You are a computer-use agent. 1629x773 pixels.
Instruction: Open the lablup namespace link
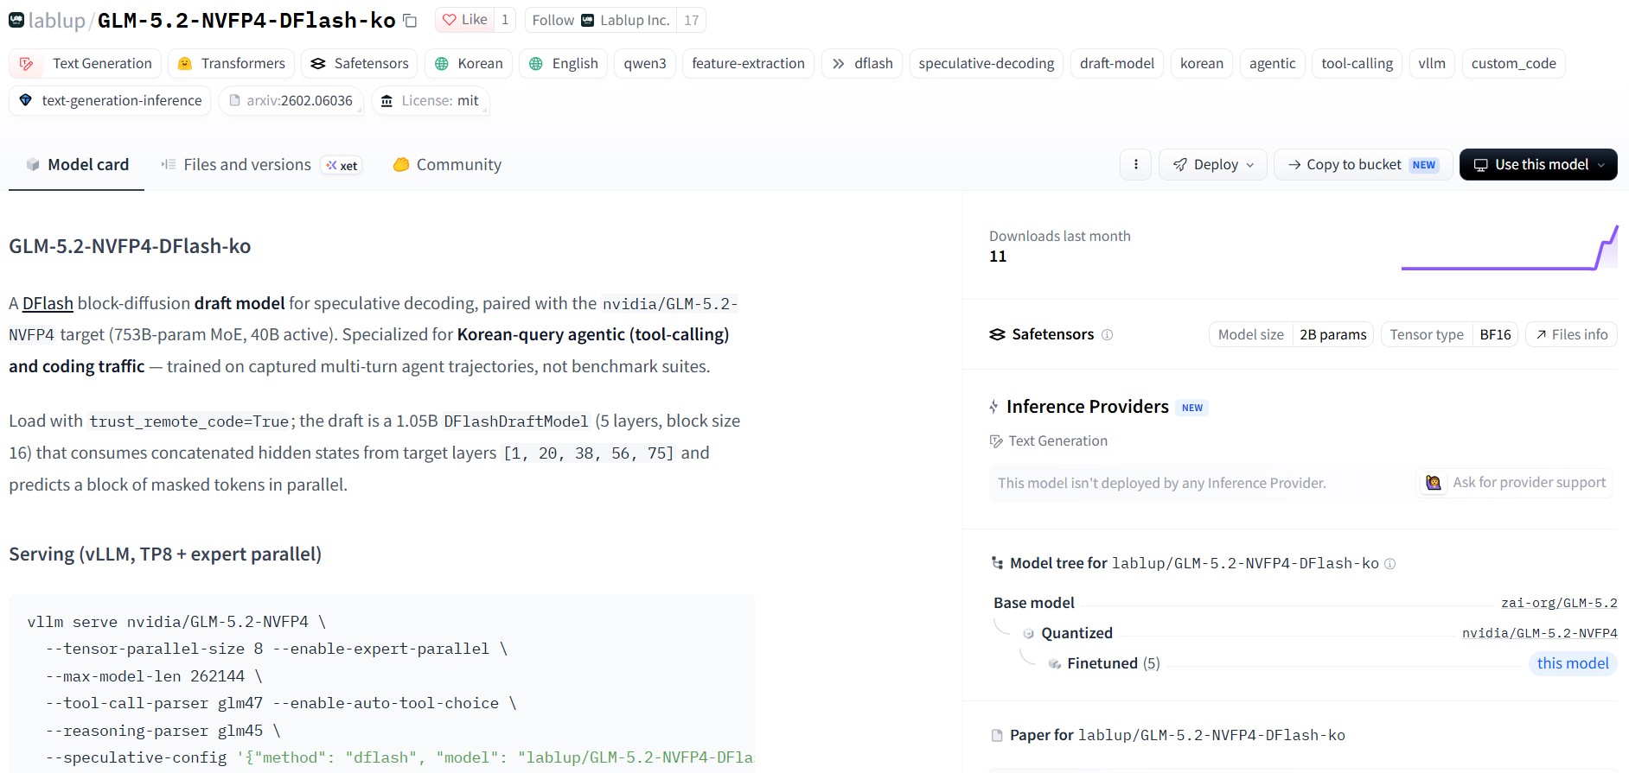pos(56,21)
